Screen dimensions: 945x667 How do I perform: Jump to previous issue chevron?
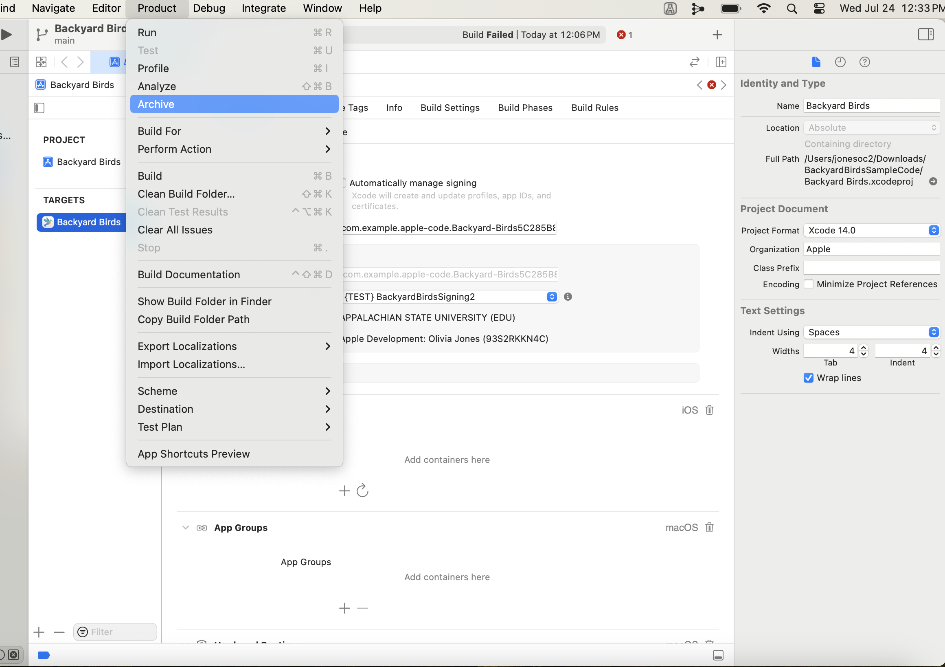pyautogui.click(x=699, y=85)
